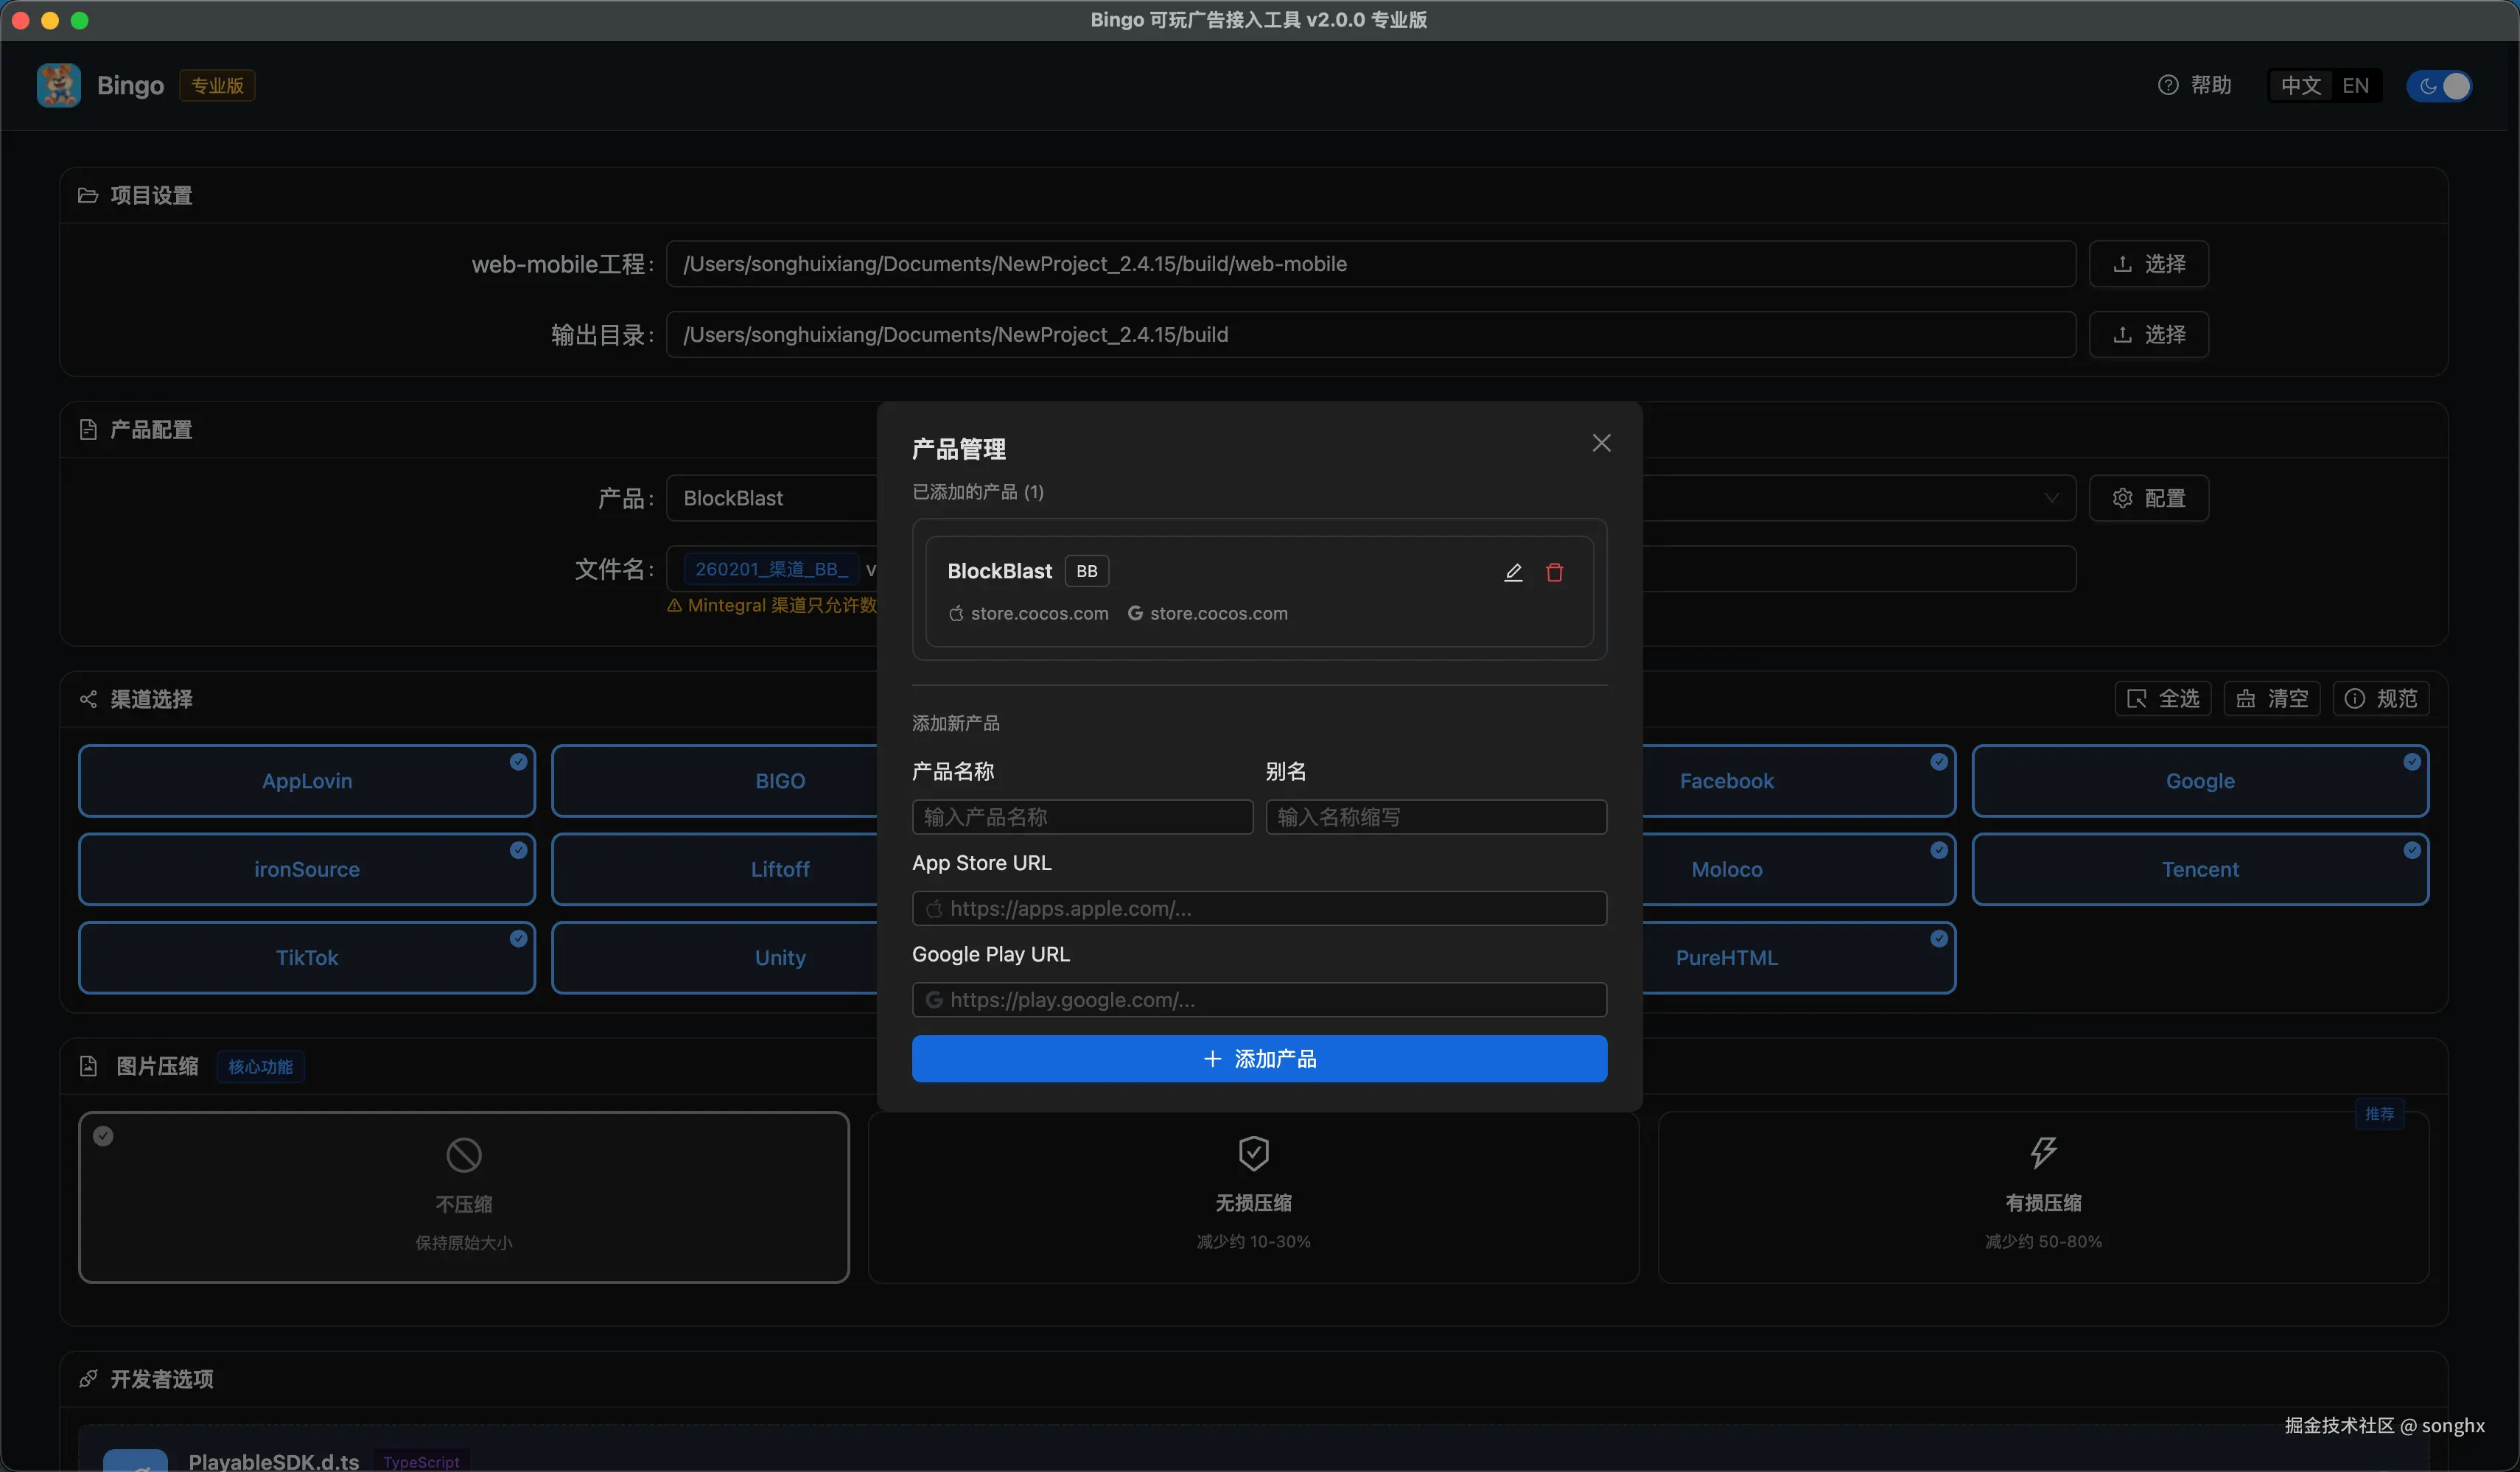Click the 渠道选择 share icon
This screenshot has width=2520, height=1472.
88,699
